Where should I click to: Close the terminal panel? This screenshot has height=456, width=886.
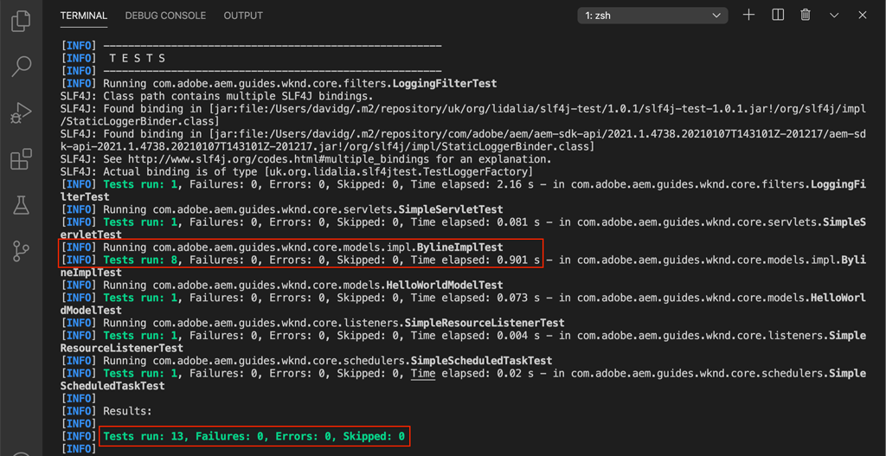pos(863,16)
